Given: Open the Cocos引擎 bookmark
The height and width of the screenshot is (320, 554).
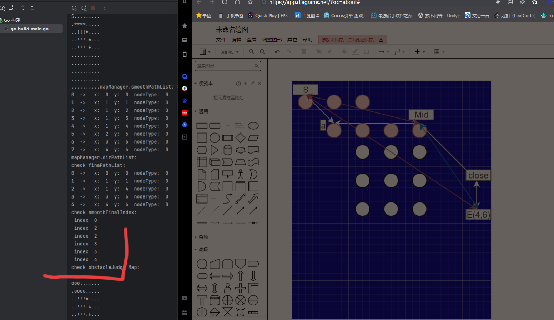Looking at the screenshot, I should tap(345, 15).
